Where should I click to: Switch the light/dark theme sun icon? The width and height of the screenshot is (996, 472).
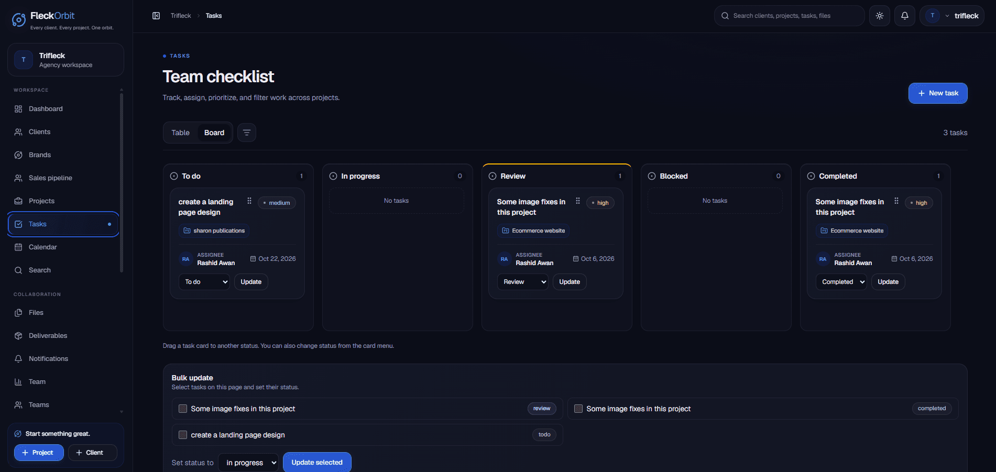[880, 16]
